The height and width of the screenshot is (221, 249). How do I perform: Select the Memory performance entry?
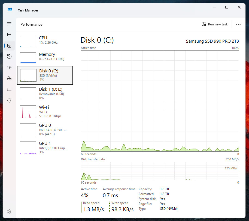pyautogui.click(x=45, y=58)
